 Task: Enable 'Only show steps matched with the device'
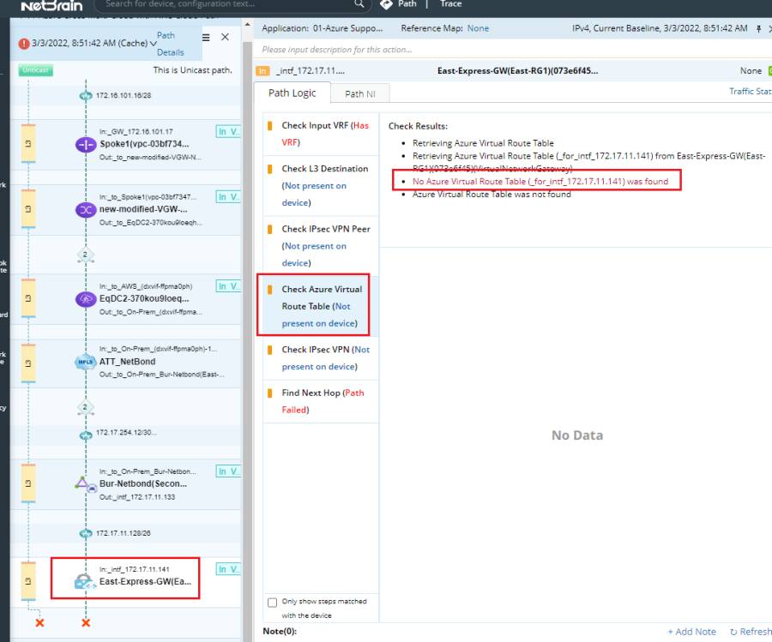tap(273, 602)
